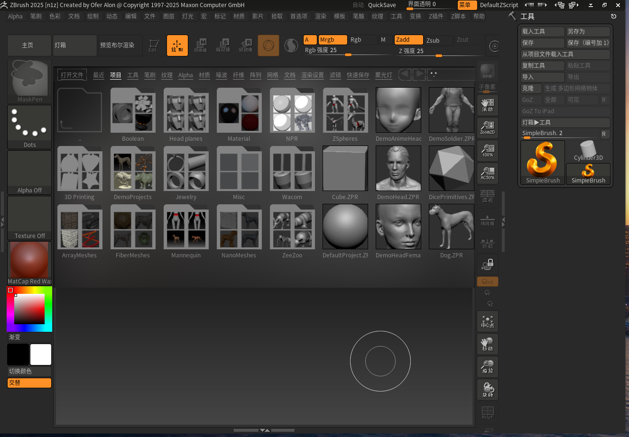The height and width of the screenshot is (437, 629).
Task: Switch to the 笔刷 tab in LightBox
Action: coord(149,75)
